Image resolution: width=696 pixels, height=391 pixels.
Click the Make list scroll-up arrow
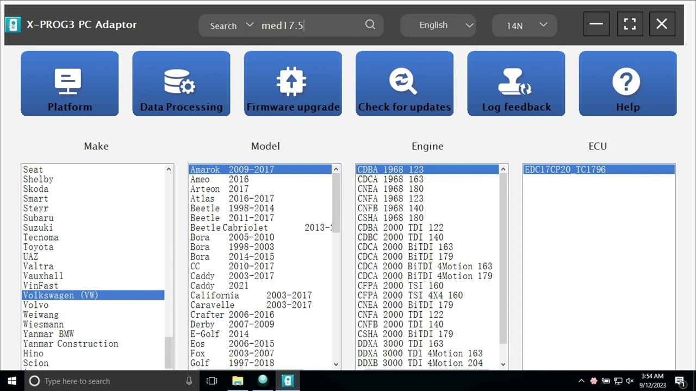pyautogui.click(x=169, y=169)
